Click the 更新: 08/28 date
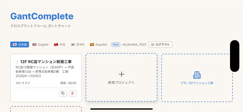This screenshot has width=243, height=112. click(68, 83)
